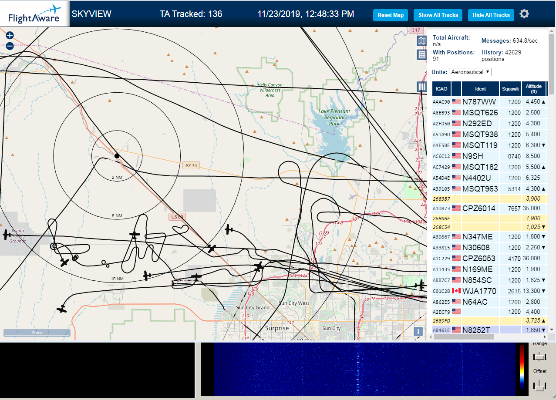556x400 pixels.
Task: Click the 5 nm map scale bar
Action: [x=37, y=333]
